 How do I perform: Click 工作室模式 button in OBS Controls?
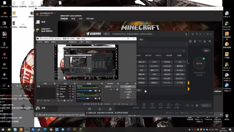click(x=128, y=92)
